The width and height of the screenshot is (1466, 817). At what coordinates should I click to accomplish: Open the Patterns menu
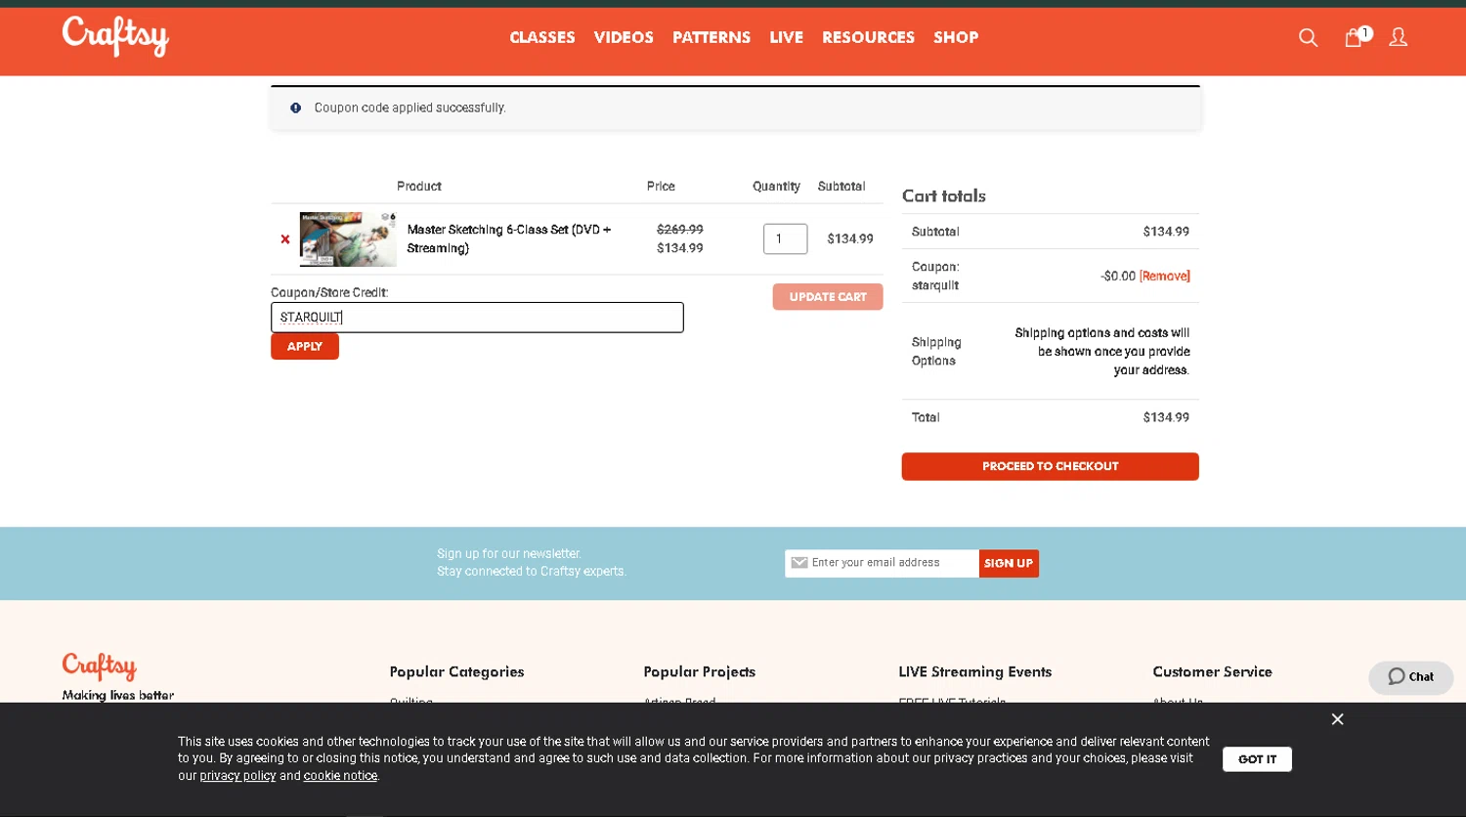click(711, 37)
